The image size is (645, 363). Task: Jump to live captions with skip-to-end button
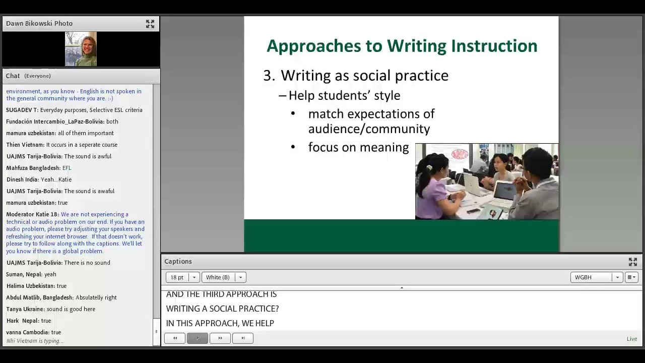coord(243,338)
